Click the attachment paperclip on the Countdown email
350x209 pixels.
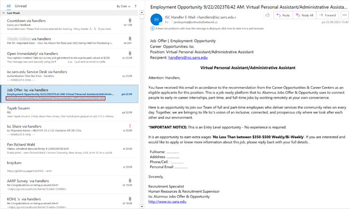tap(130, 21)
